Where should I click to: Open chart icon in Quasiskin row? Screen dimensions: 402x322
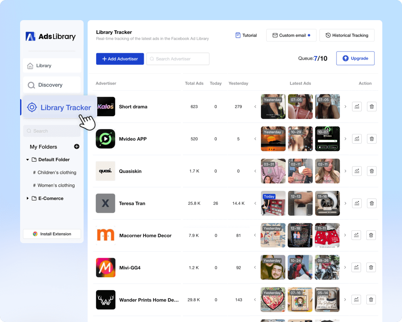pos(357,171)
